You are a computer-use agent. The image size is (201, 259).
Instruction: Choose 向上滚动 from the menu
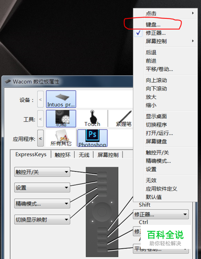[165, 80]
